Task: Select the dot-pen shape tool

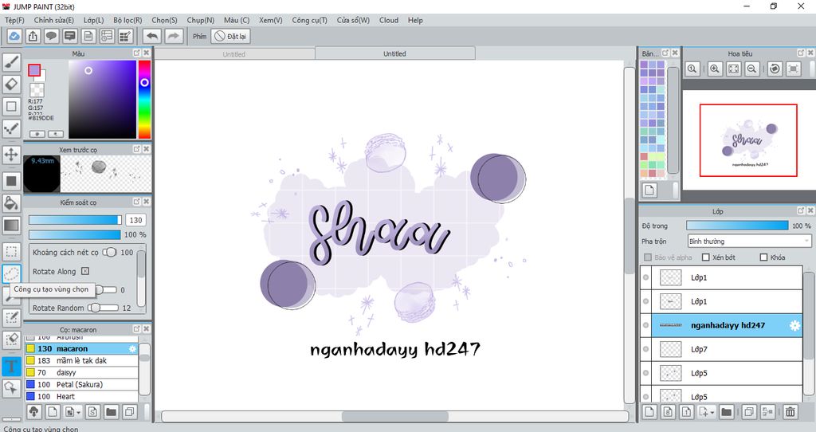Action: (x=11, y=128)
